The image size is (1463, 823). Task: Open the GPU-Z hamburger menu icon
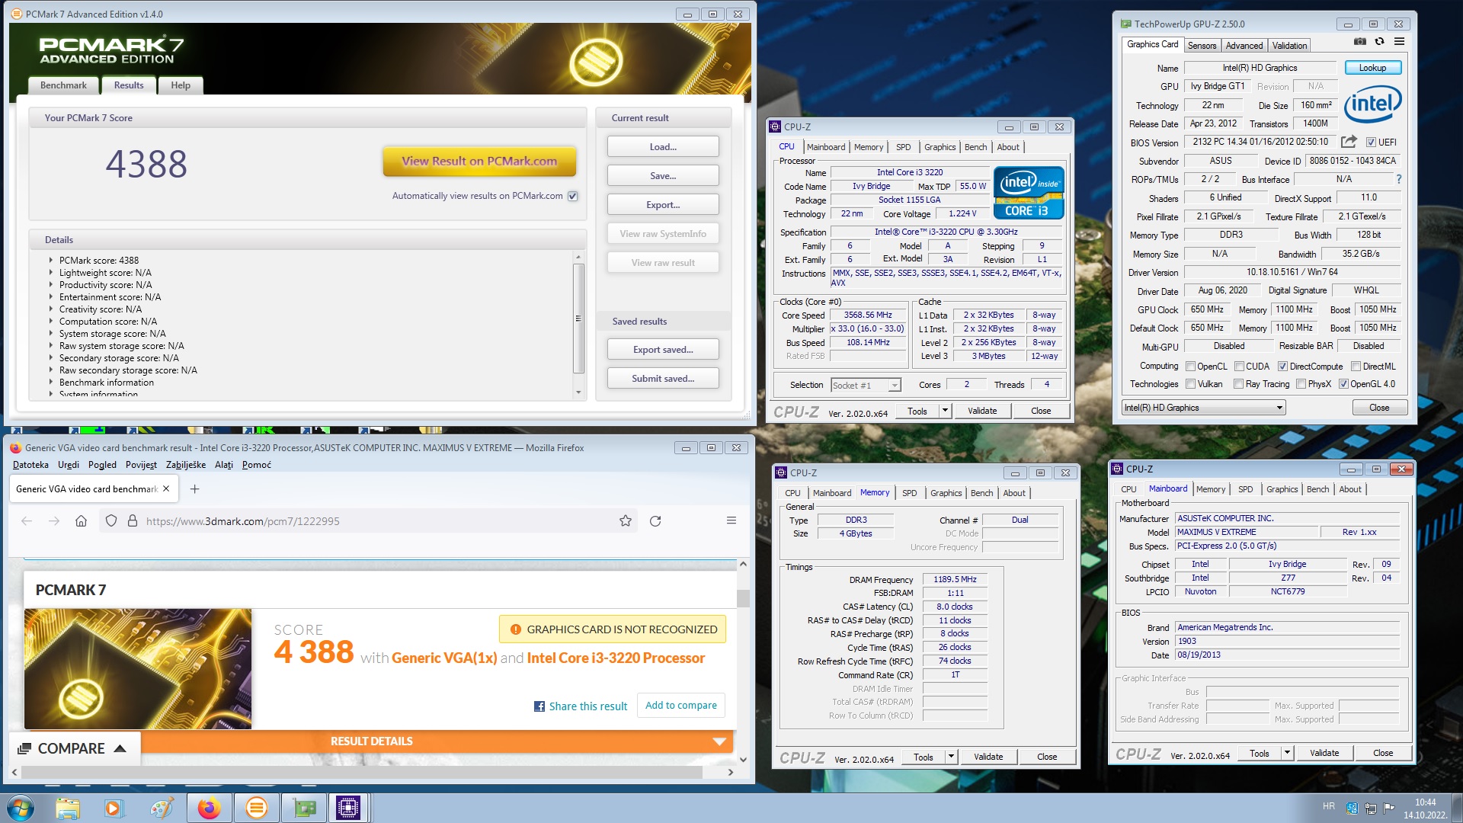point(1399,42)
